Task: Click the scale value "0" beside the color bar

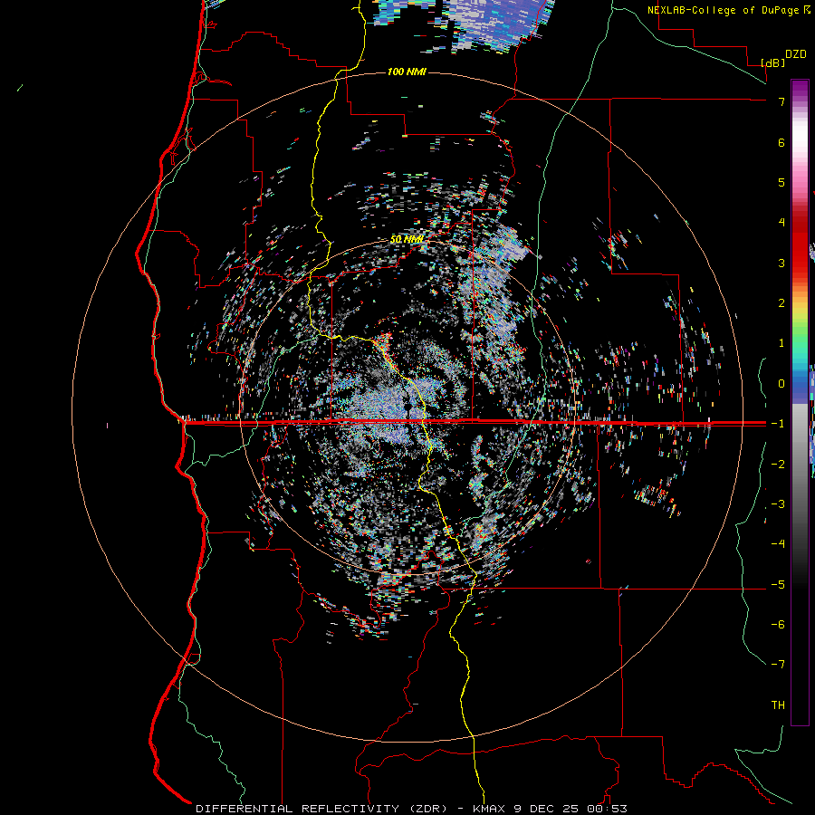Action: [x=781, y=384]
